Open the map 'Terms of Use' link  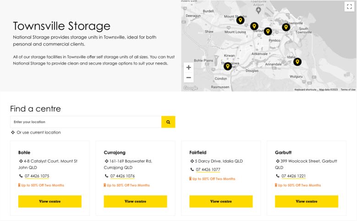coord(348,90)
